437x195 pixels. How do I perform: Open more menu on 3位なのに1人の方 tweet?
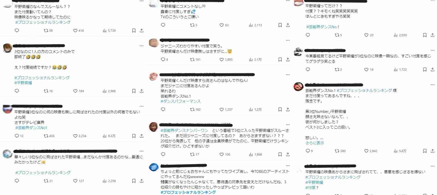[141, 46]
